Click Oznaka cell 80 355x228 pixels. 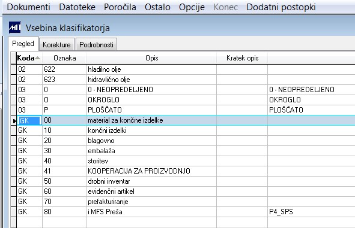pos(64,212)
